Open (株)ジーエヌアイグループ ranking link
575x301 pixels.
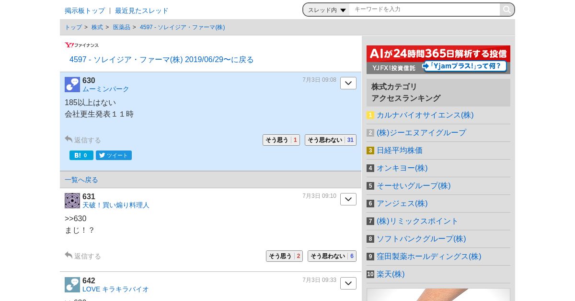coord(421,133)
